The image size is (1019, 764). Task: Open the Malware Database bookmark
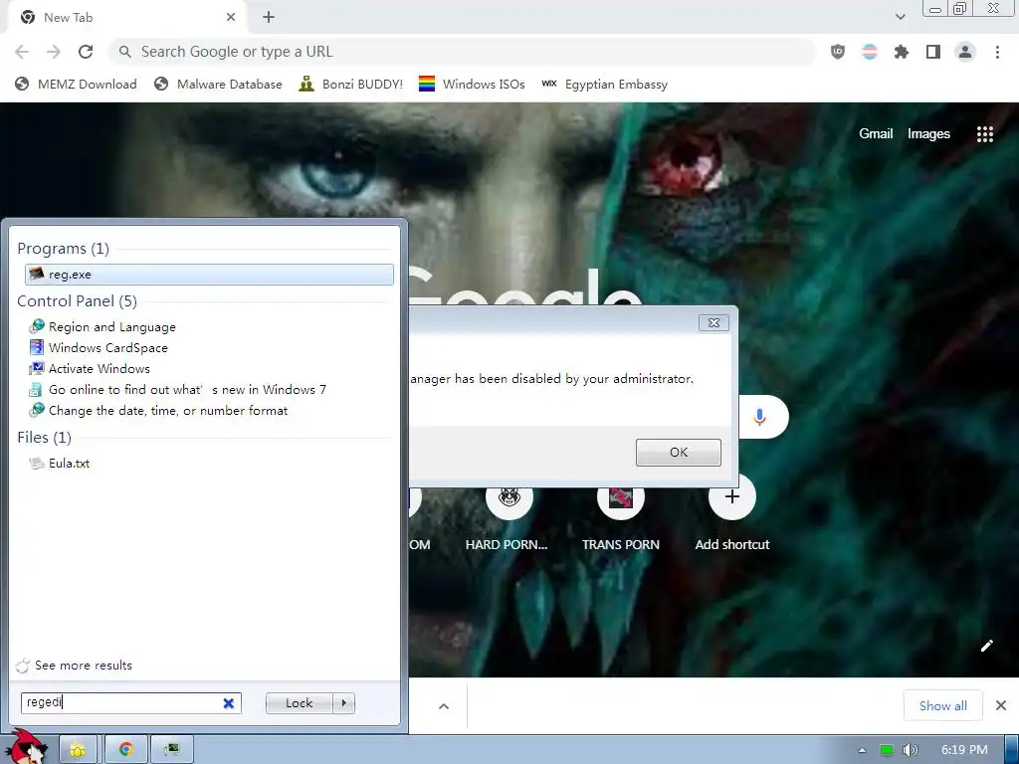coord(218,85)
